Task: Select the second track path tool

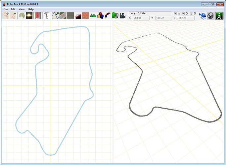Action: [x=13, y=16]
